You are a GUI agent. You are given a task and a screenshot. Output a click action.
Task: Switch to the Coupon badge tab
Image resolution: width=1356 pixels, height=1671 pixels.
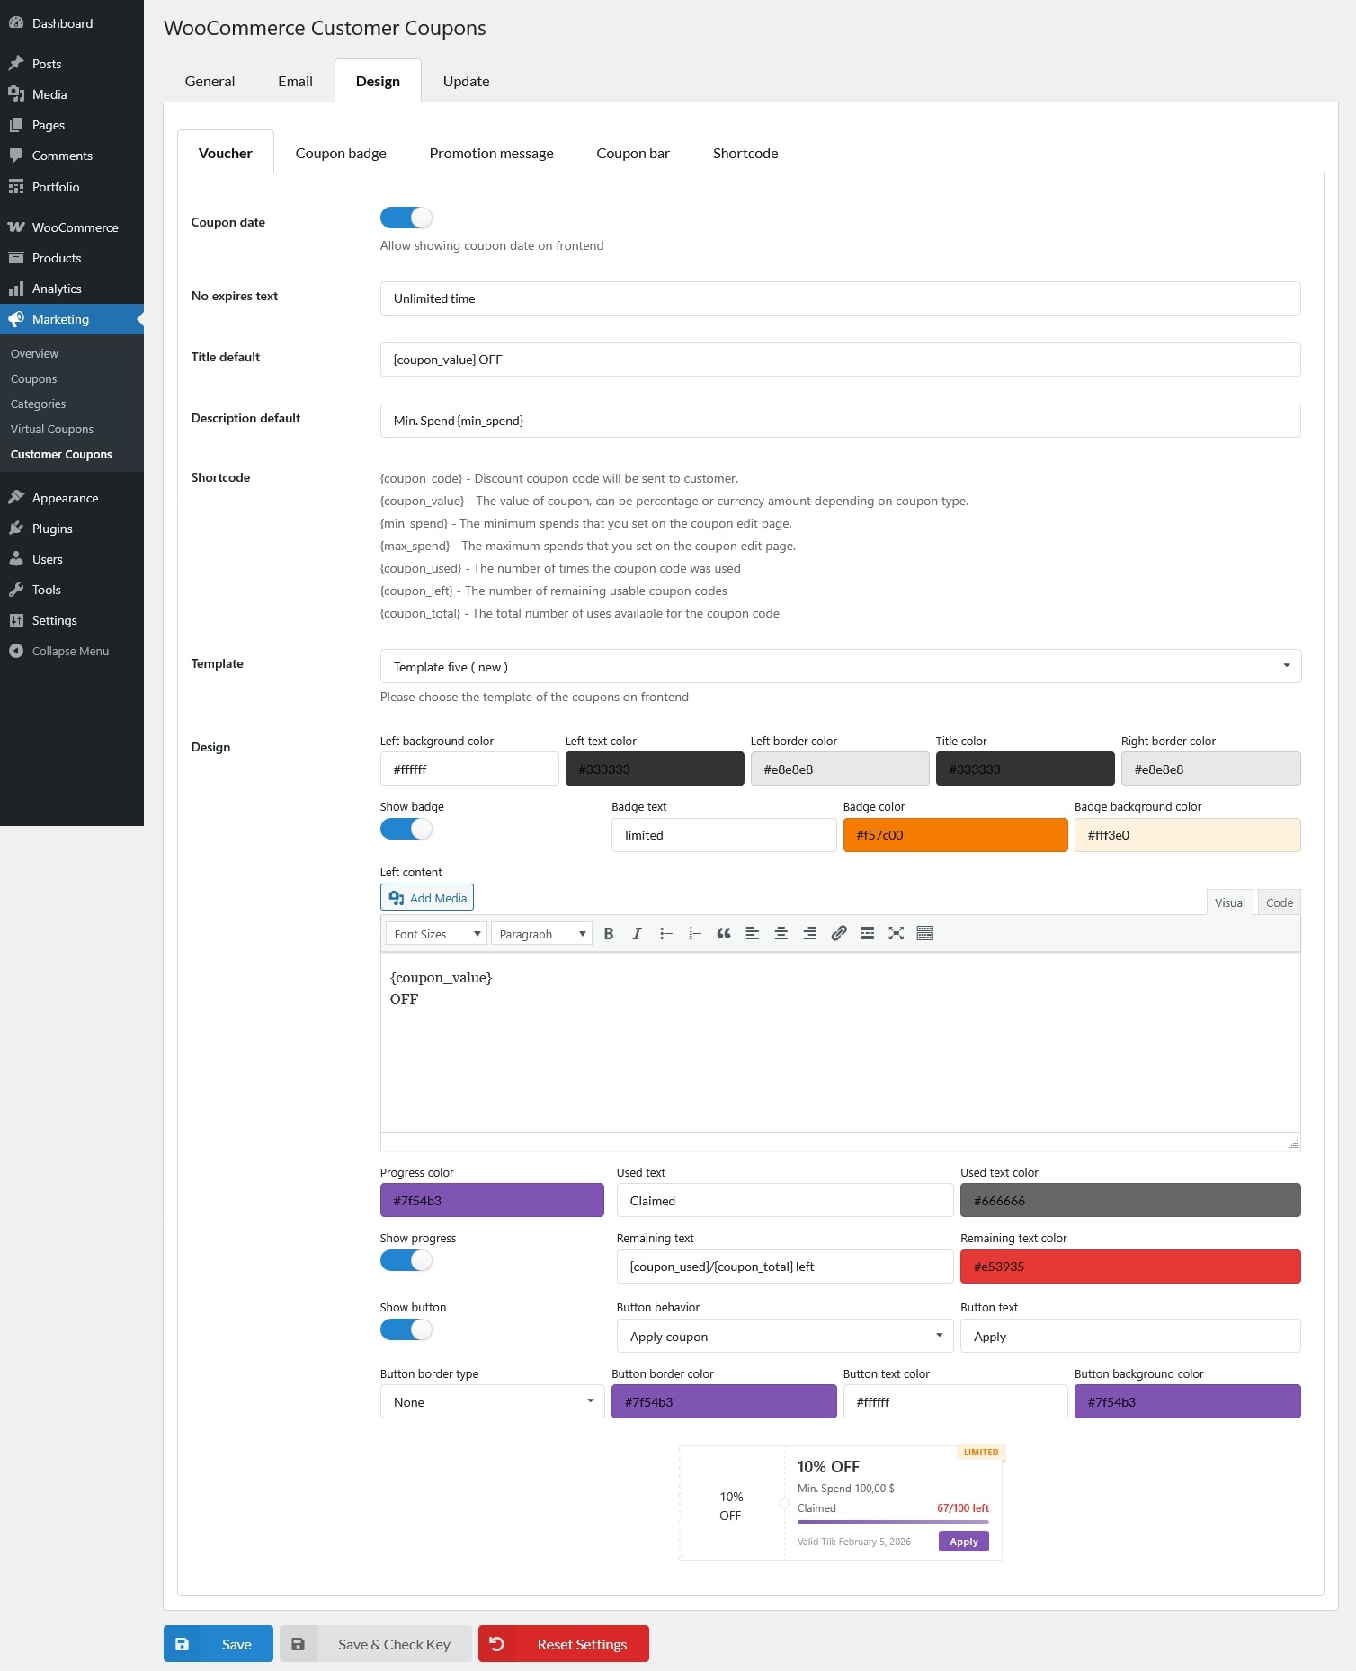click(x=341, y=154)
